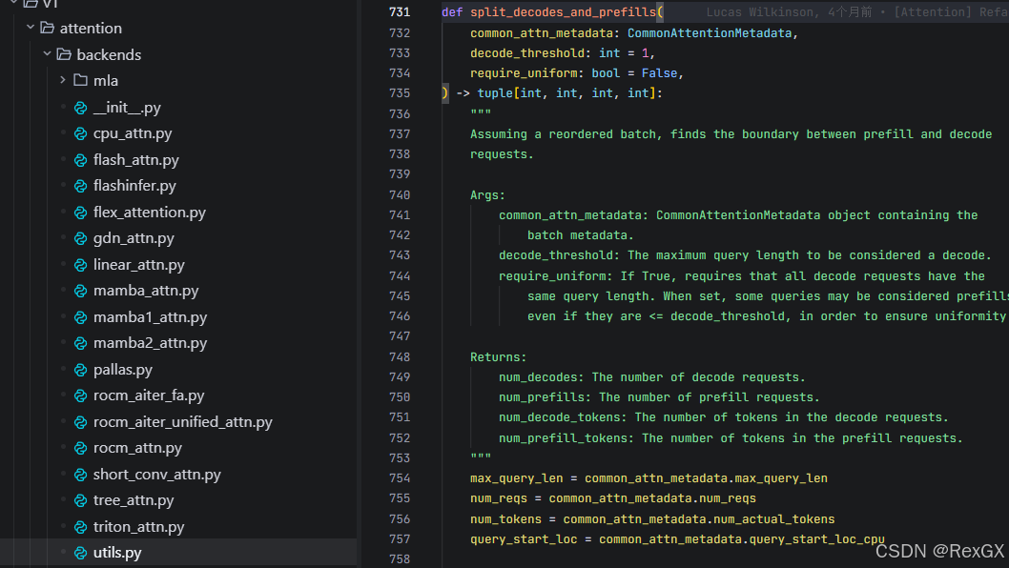The height and width of the screenshot is (568, 1009).
Task: Click Python icon beside mamba1_attn.py
Action: tap(80, 317)
